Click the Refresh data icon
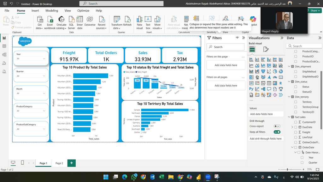323x182 pixels. pyautogui.click(x=127, y=22)
